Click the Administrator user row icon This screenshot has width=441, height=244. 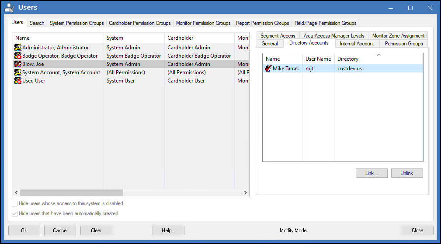pyautogui.click(x=18, y=48)
